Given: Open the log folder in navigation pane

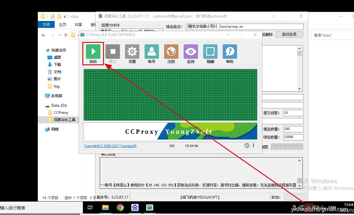Looking at the screenshot, I should click(54, 86).
